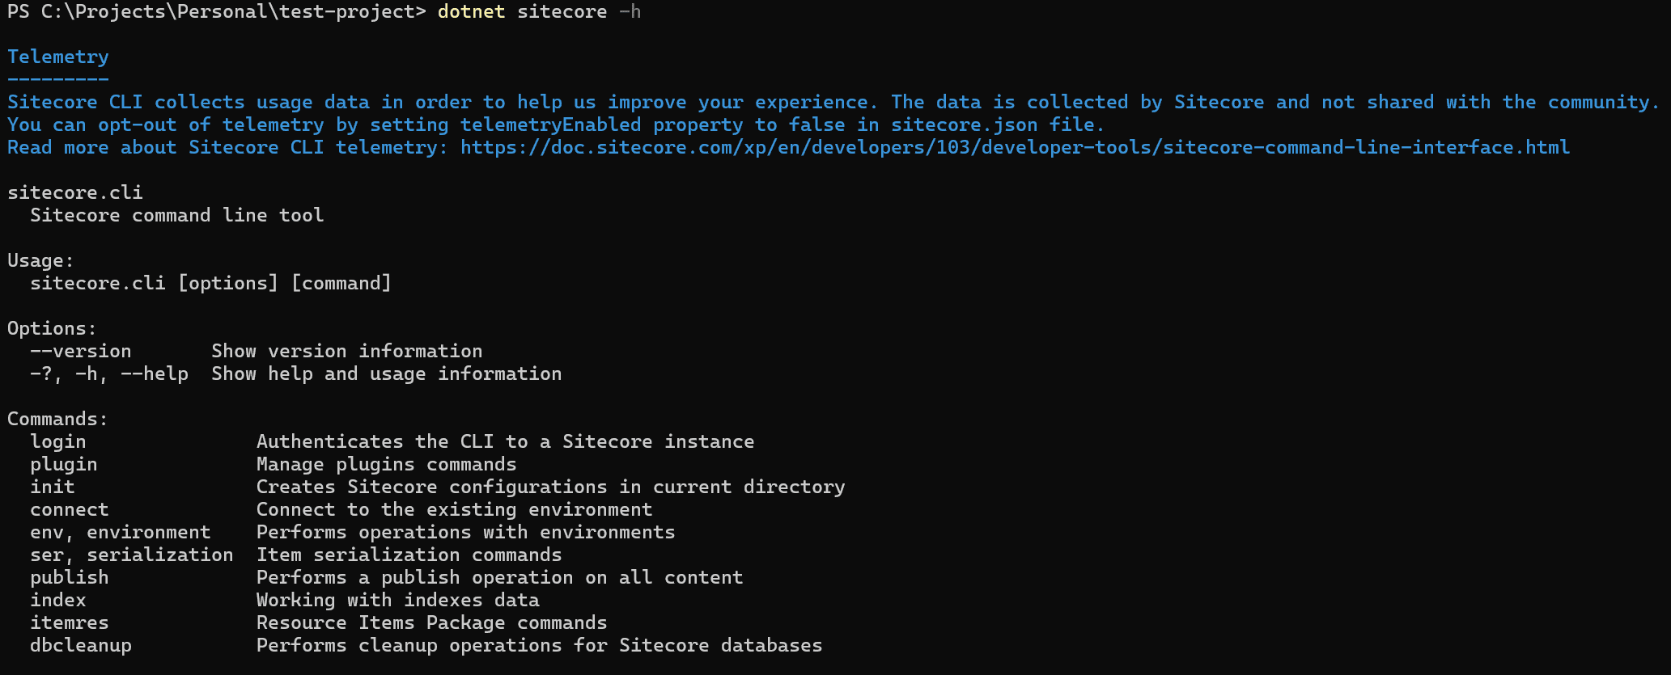Click the 'Sitecore CLI collects usage data' sentence

pyautogui.click(x=443, y=102)
